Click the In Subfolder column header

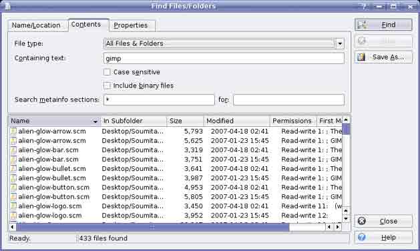point(134,121)
